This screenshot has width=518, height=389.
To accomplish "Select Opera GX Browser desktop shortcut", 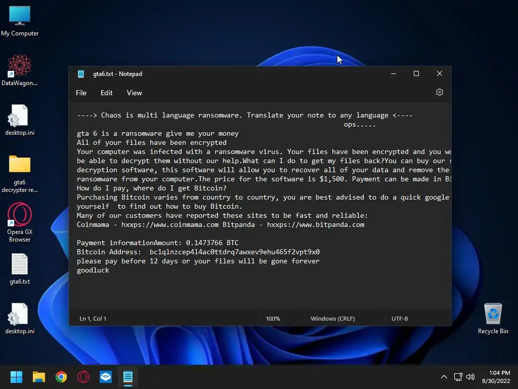I will click(x=20, y=223).
